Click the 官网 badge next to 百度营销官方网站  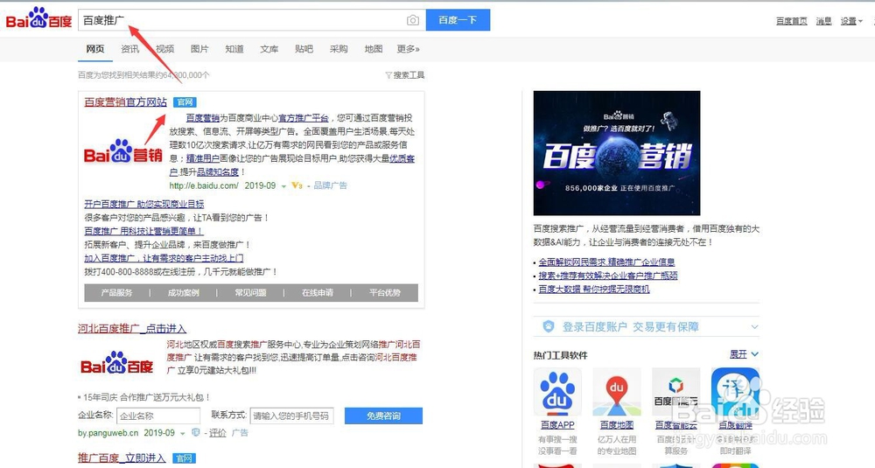click(185, 102)
